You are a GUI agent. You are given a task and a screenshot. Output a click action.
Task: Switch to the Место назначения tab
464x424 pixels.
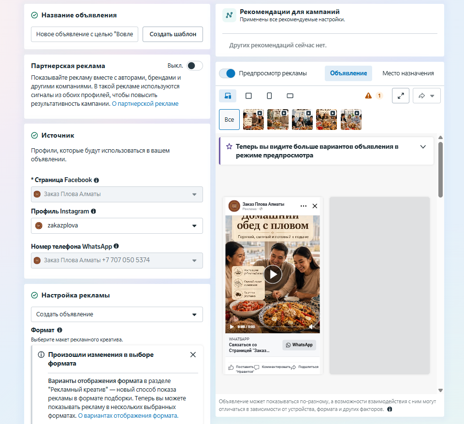click(x=408, y=73)
